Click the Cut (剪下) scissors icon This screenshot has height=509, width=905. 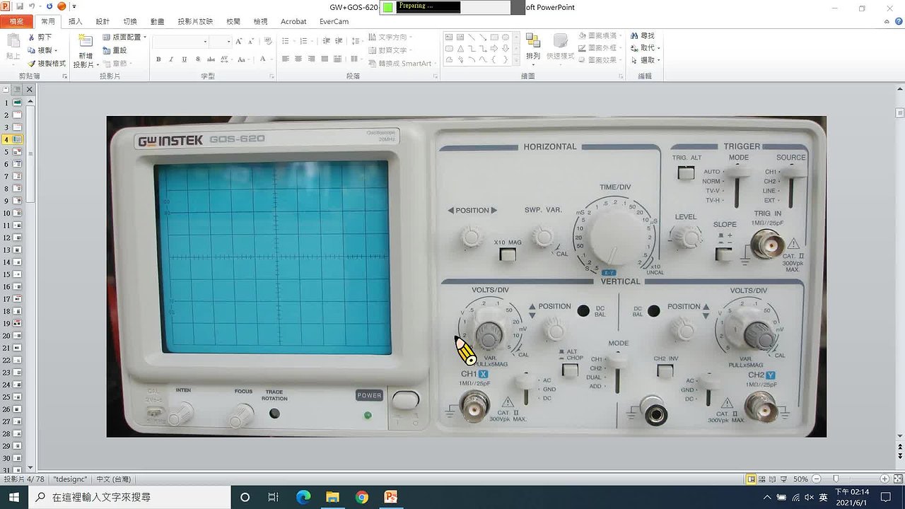(x=32, y=37)
